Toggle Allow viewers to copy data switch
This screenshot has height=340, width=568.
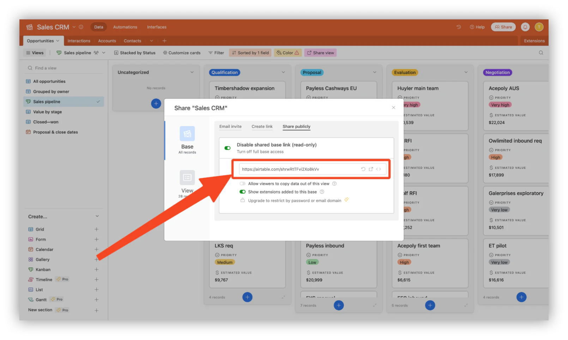point(242,184)
